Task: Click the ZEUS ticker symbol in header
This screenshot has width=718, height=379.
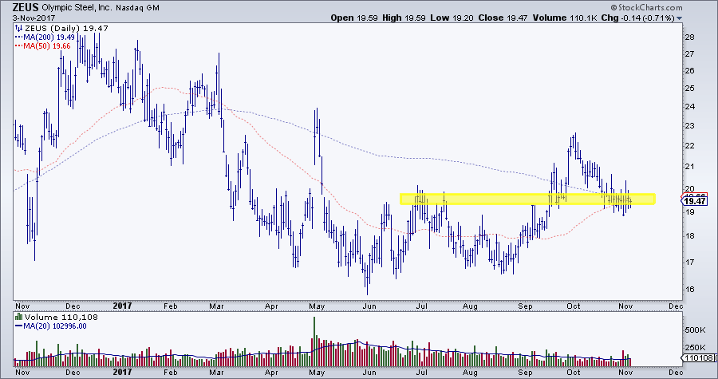Action: tap(16, 6)
